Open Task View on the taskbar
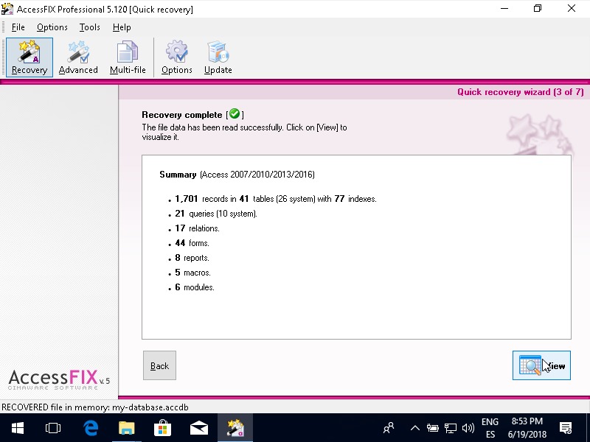This screenshot has width=590, height=442. click(53, 427)
